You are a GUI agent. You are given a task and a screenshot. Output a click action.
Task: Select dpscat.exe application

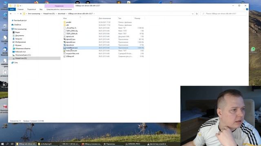(70, 45)
